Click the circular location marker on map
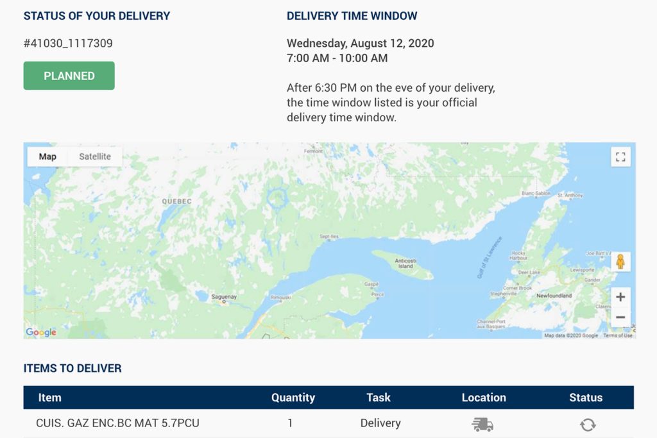657x438 pixels. point(277,198)
